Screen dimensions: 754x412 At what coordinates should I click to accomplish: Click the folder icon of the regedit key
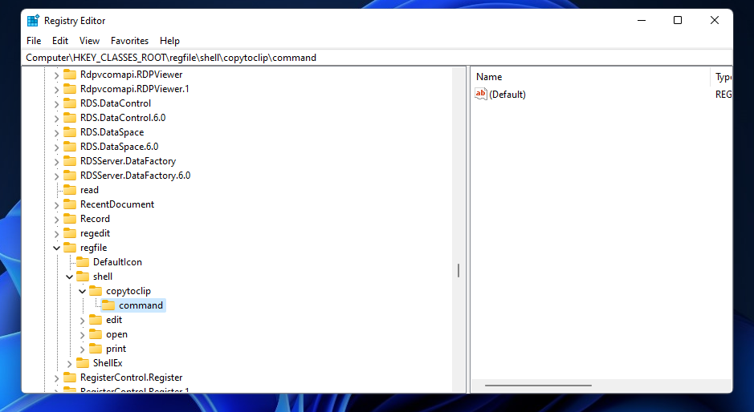tap(70, 233)
